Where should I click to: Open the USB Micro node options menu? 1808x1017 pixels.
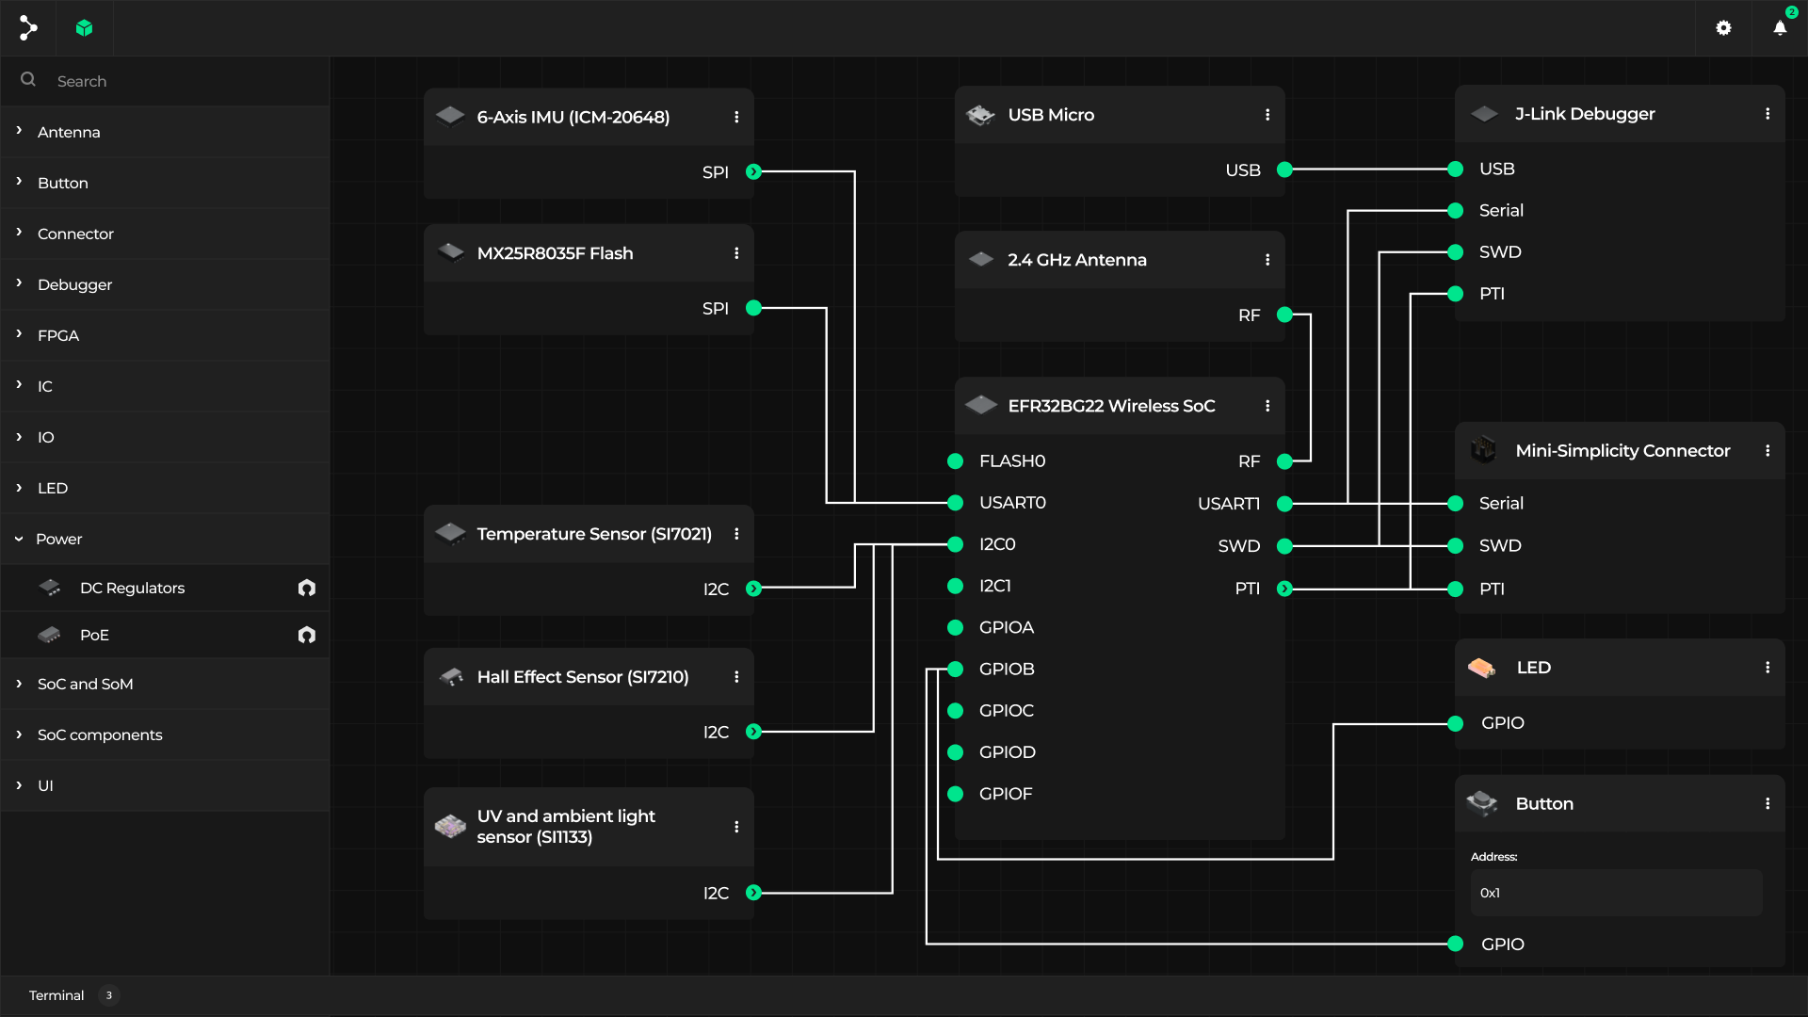[x=1267, y=115]
